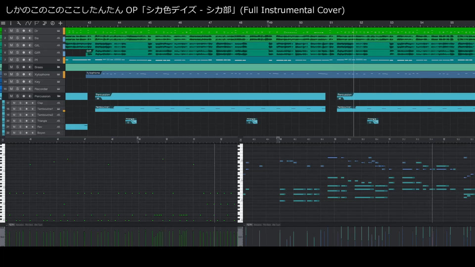Enable monitor on the Tambourine1 track
475x267 pixels.
pyautogui.click(x=33, y=109)
